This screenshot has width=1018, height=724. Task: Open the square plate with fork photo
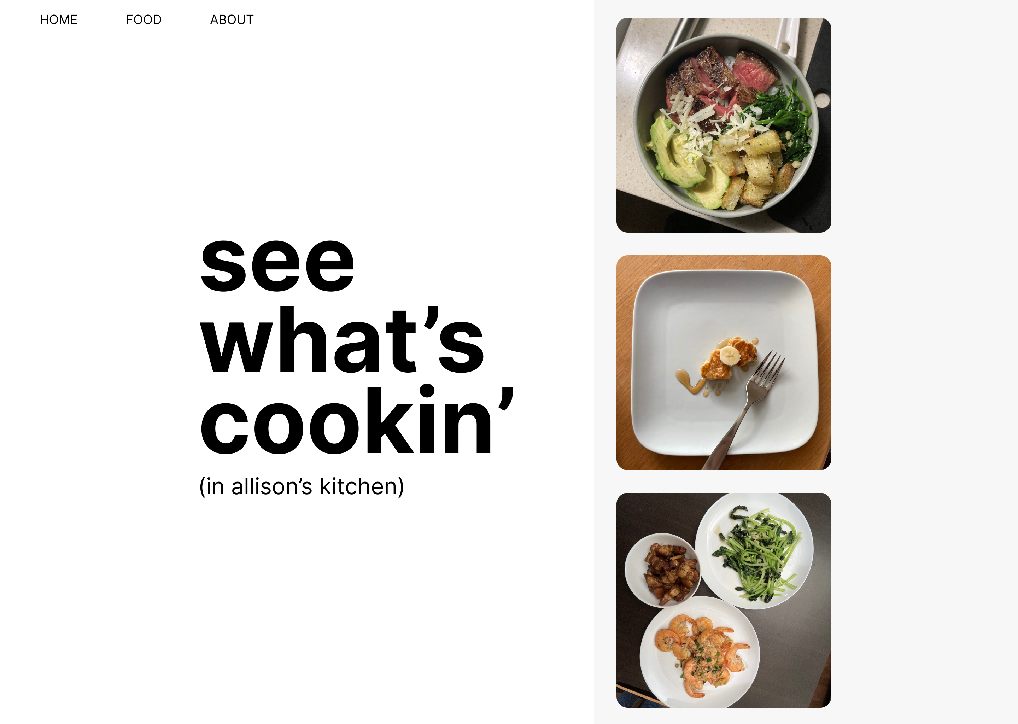click(724, 362)
